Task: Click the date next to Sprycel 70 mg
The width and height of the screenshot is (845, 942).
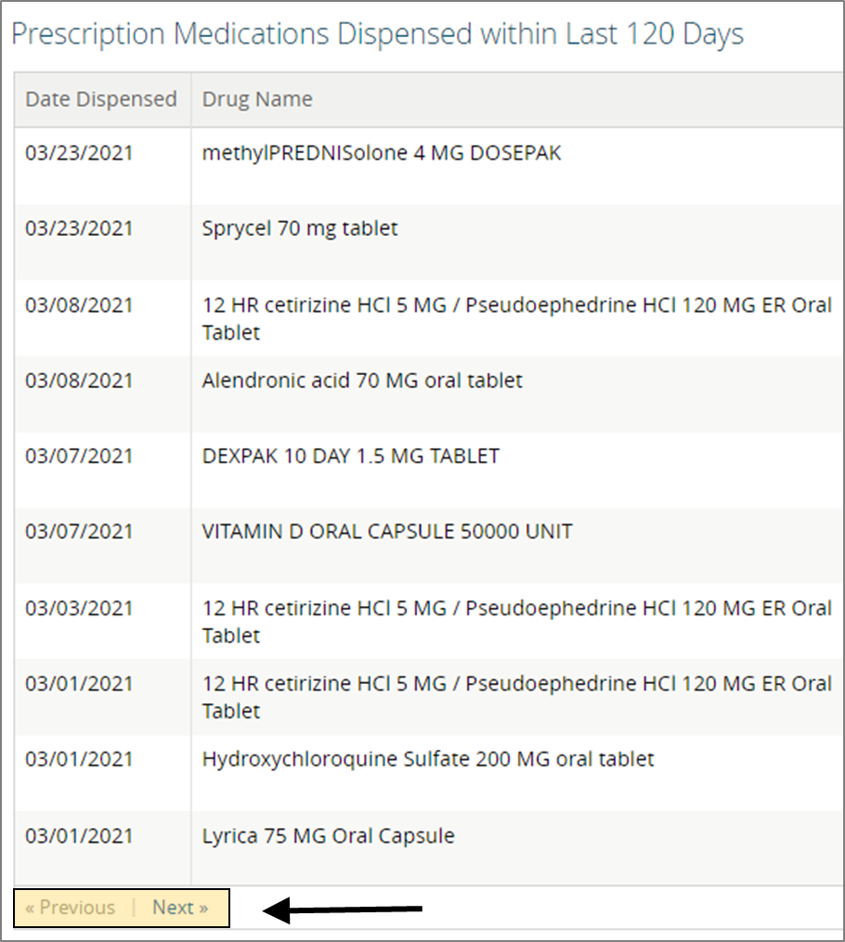Action: [79, 228]
